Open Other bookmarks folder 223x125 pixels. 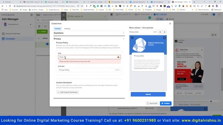pos(202,10)
